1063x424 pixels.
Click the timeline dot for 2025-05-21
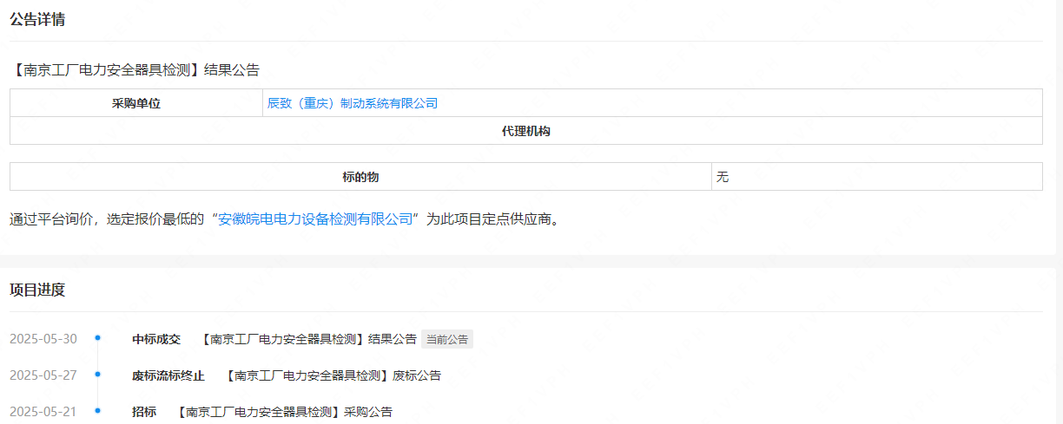pyautogui.click(x=98, y=411)
